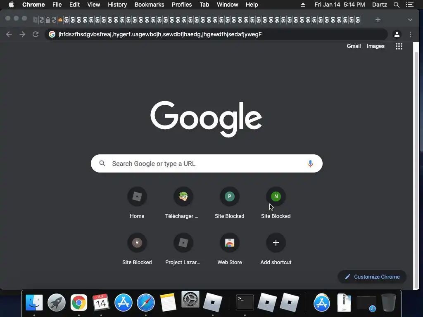The width and height of the screenshot is (423, 317).
Task: Open the Chrome profile avatar button
Action: (x=397, y=34)
